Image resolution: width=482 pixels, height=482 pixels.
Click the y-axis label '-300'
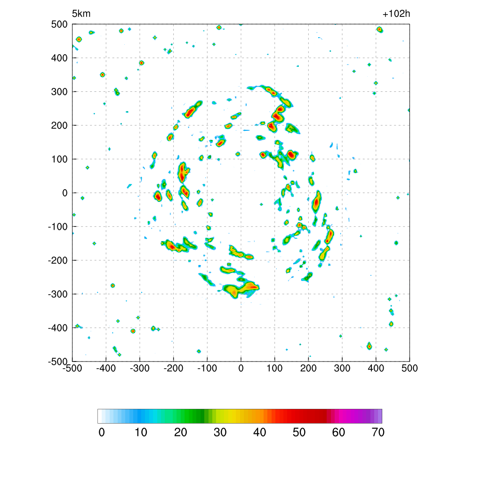58,295
